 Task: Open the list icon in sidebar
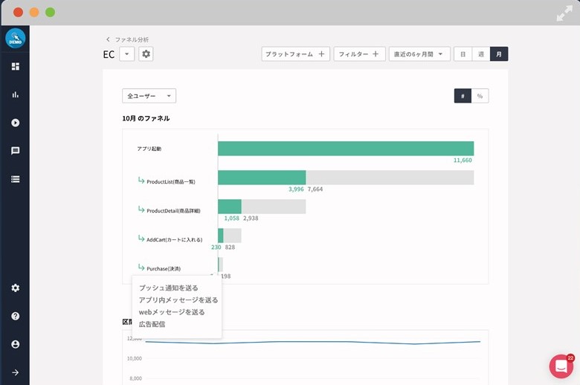(x=15, y=179)
